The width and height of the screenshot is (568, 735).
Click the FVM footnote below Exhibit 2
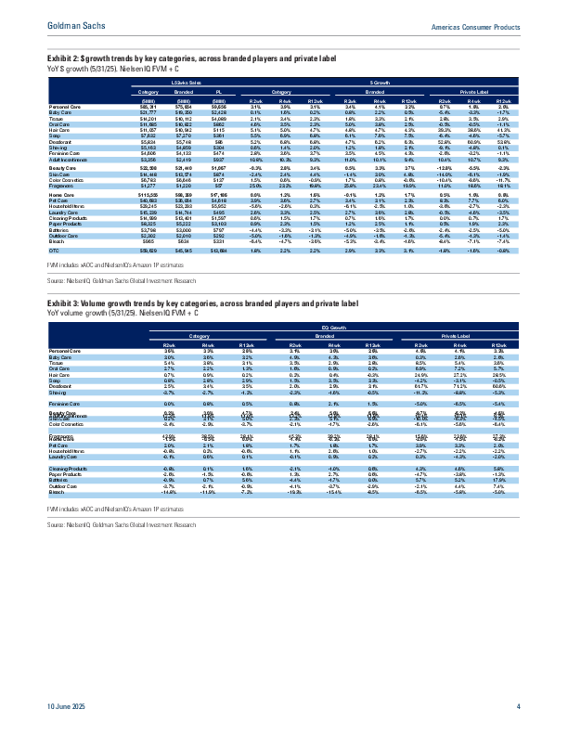tap(115, 265)
